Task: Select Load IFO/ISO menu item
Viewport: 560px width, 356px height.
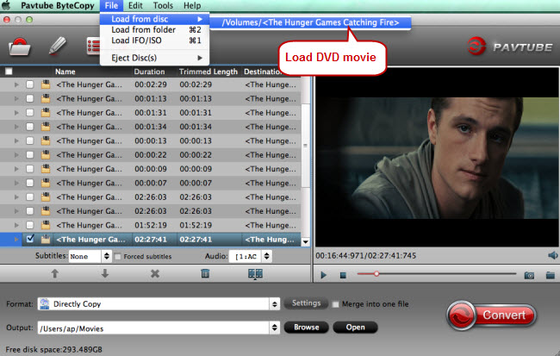Action: (154, 41)
